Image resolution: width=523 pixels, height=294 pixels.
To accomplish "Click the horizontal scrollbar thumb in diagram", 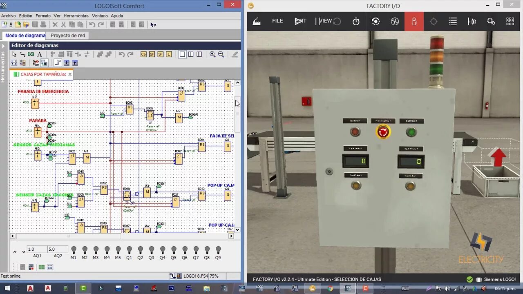I will click(69, 236).
